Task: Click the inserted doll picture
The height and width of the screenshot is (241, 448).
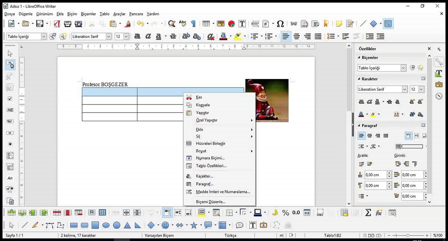Action: 267,100
